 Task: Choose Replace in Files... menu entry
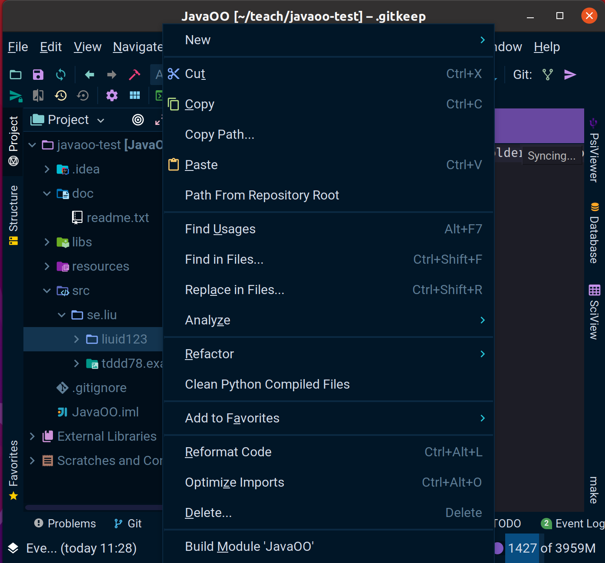pyautogui.click(x=329, y=290)
